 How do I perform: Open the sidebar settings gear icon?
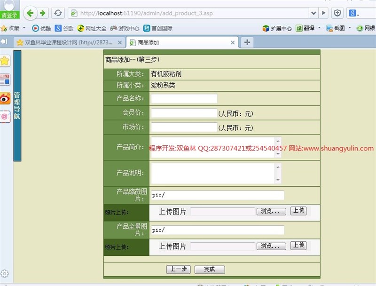[x=5, y=274]
